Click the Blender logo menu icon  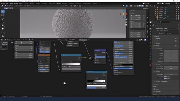(2, 3)
